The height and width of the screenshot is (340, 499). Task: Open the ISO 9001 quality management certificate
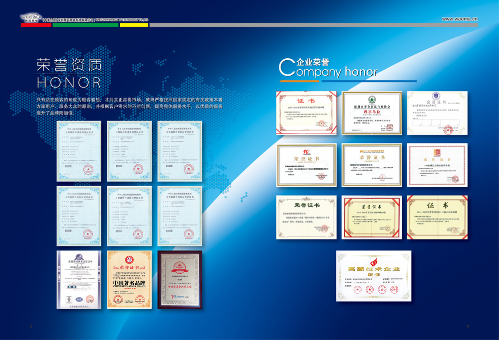pyautogui.click(x=79, y=280)
